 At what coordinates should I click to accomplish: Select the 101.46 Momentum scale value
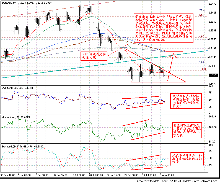213,117
